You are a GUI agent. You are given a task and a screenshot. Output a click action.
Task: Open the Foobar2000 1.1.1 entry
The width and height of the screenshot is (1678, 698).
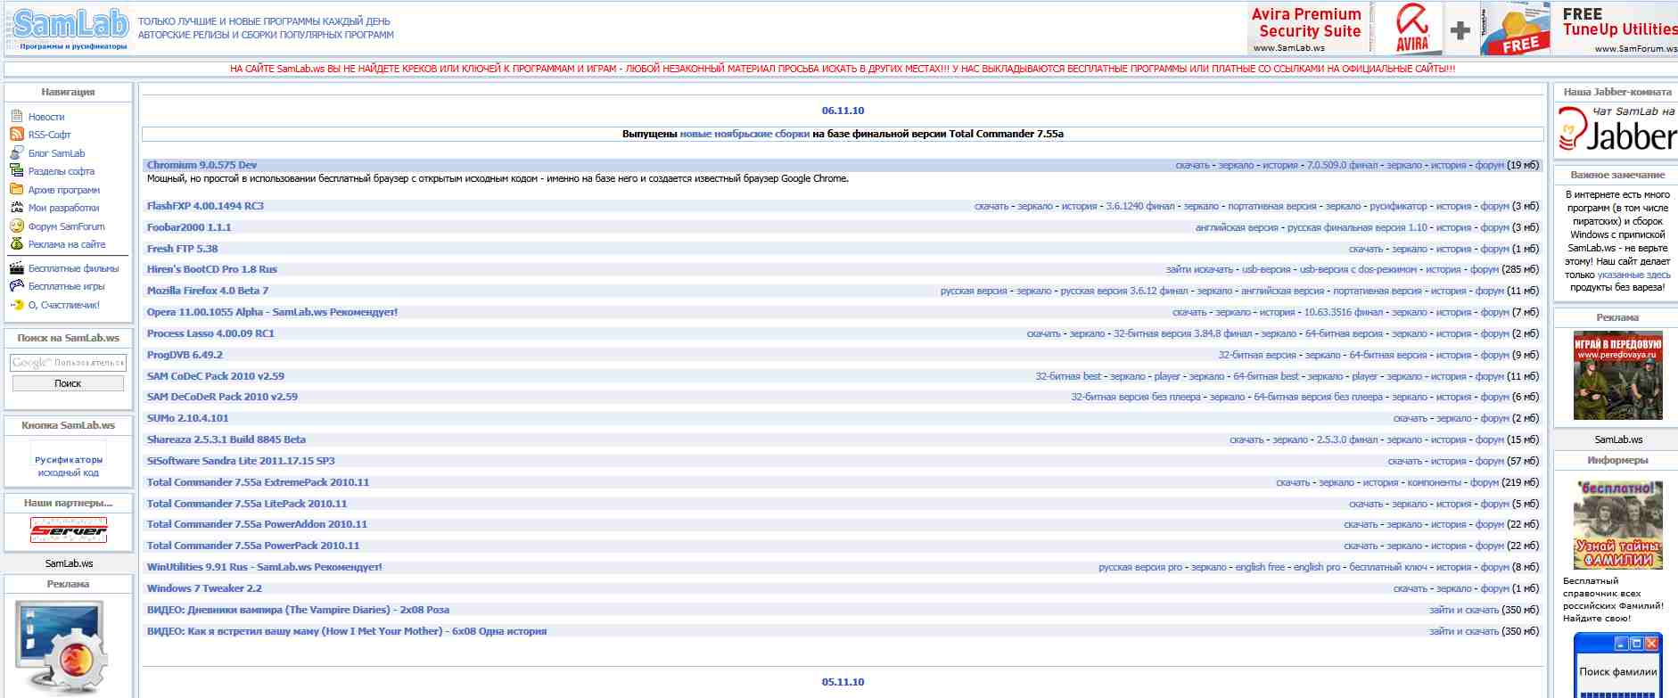(189, 227)
